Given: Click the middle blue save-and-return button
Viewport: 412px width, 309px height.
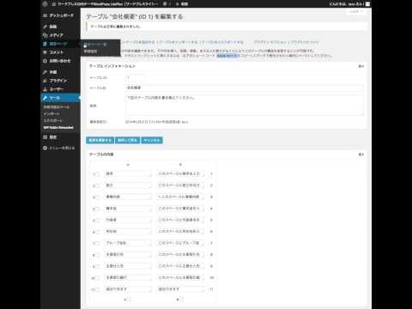Looking at the screenshot, I should (127, 140).
